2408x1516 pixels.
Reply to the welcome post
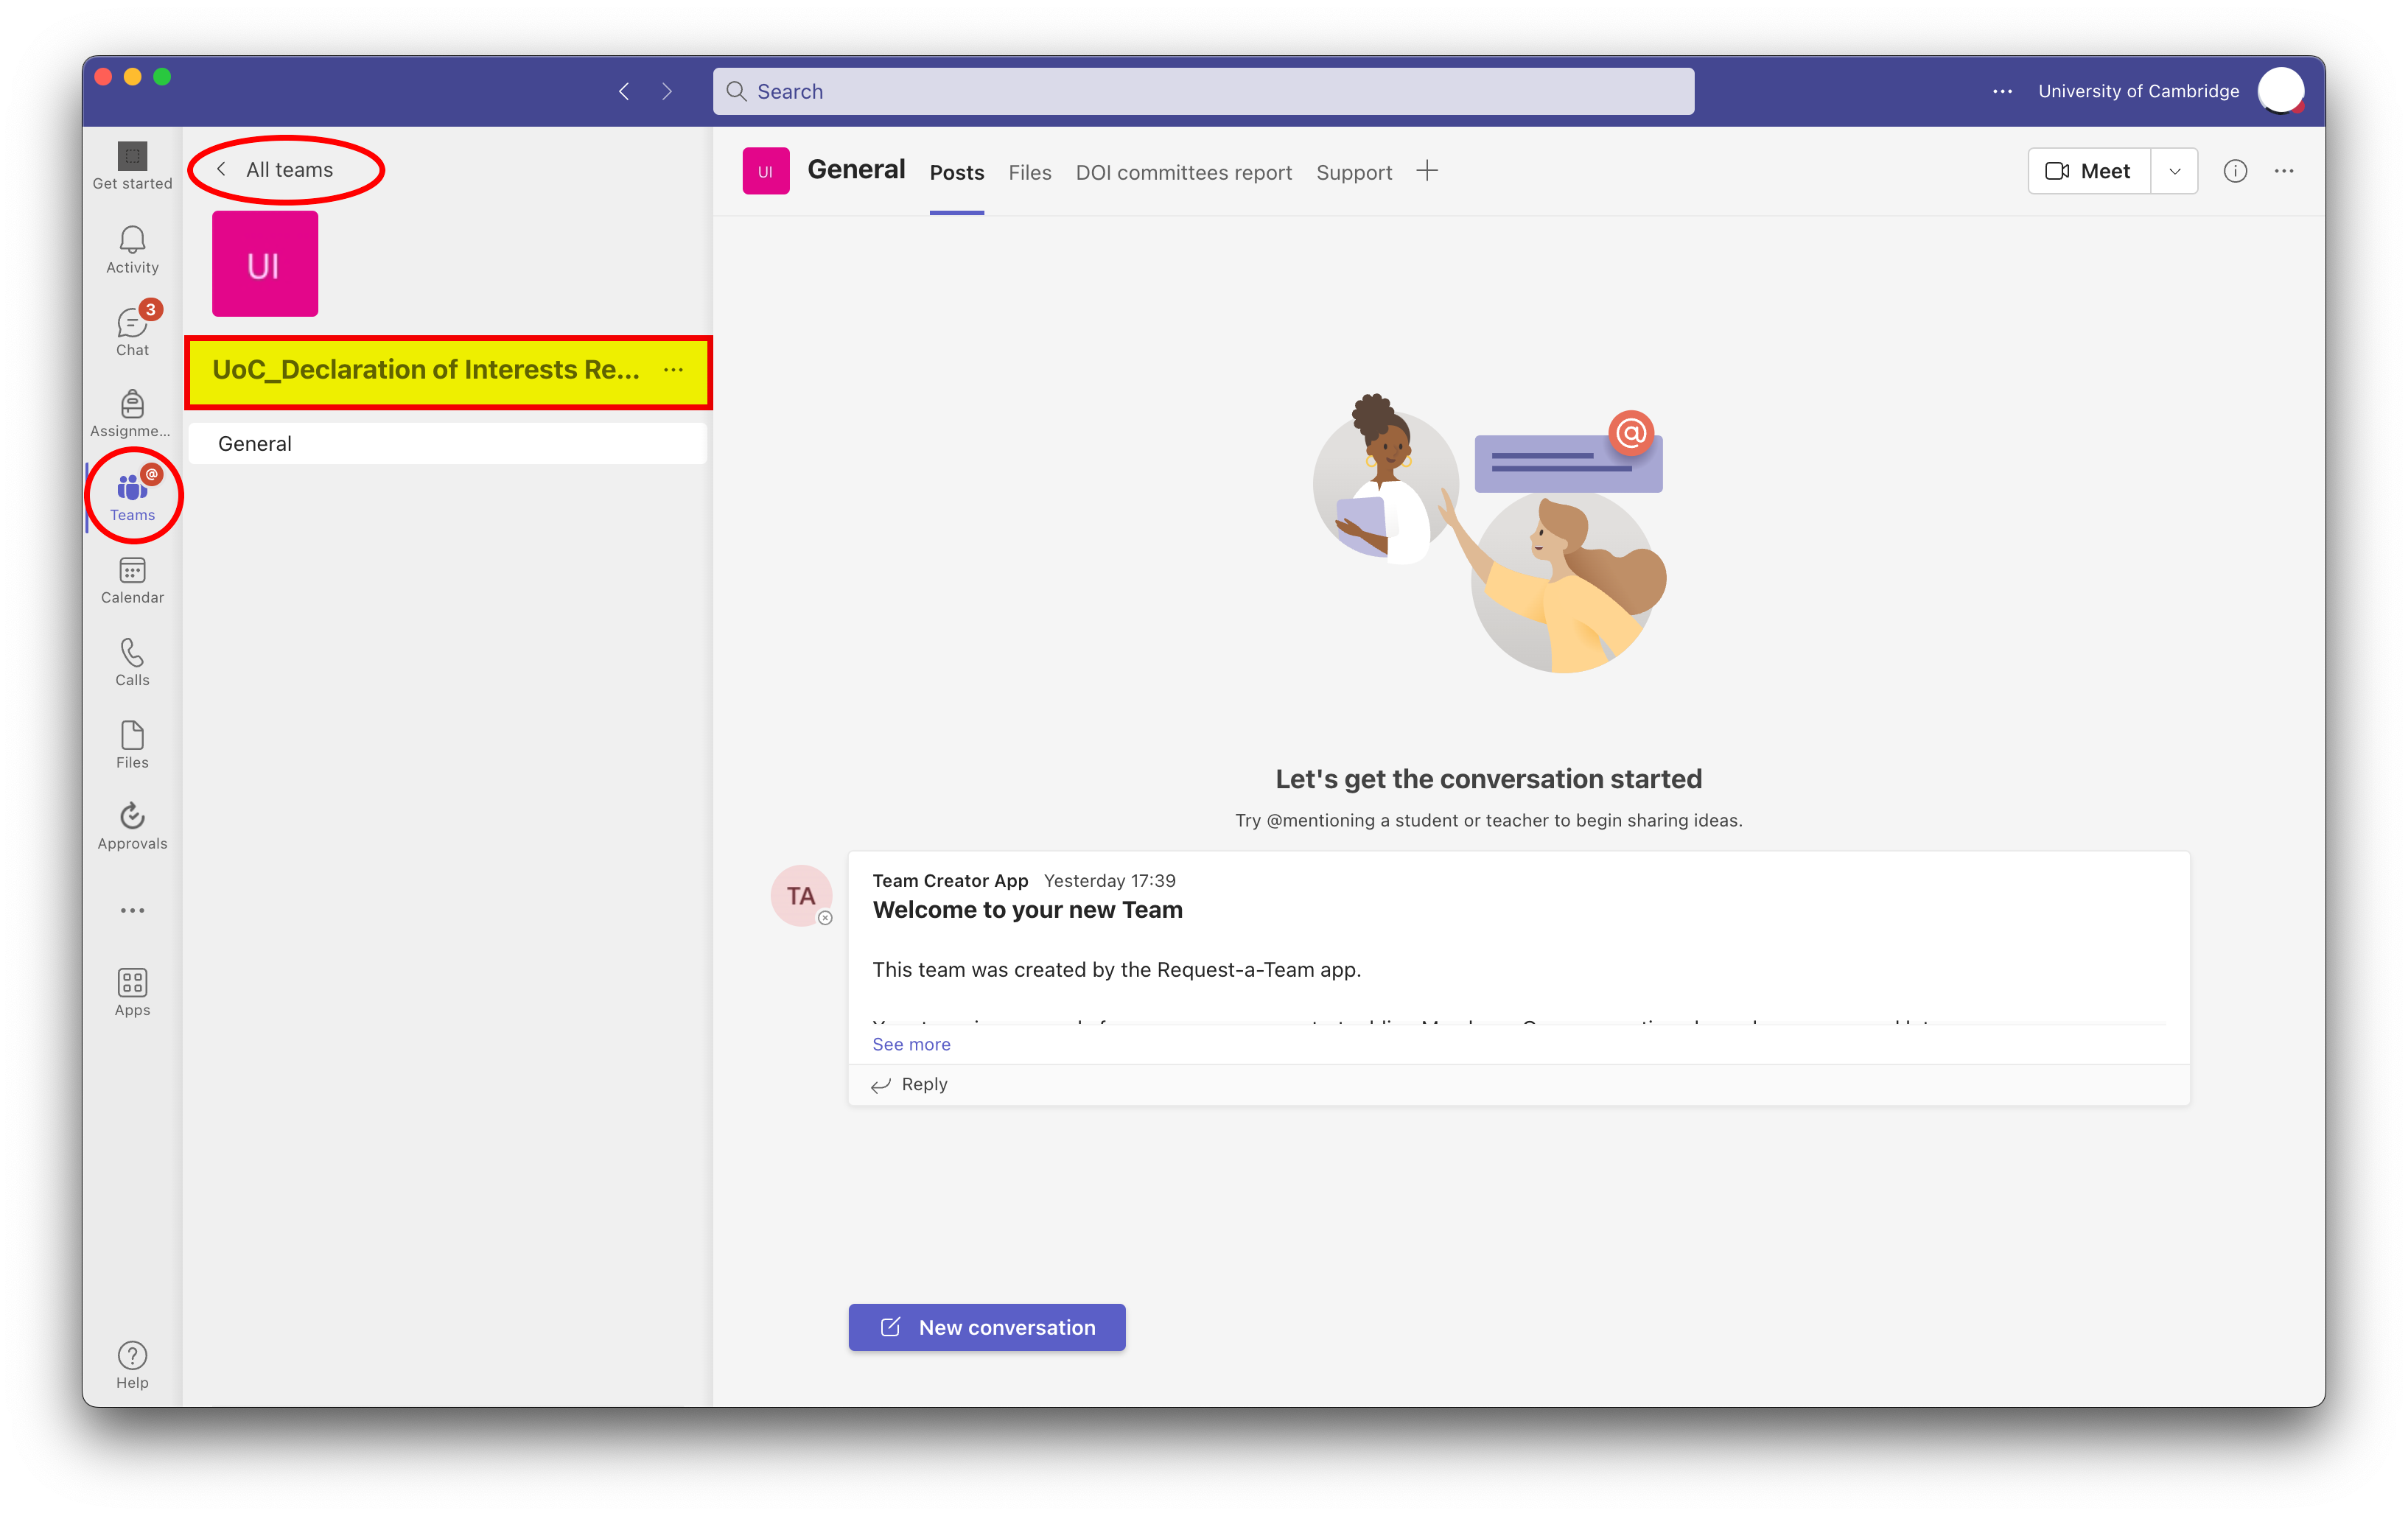click(x=910, y=1084)
